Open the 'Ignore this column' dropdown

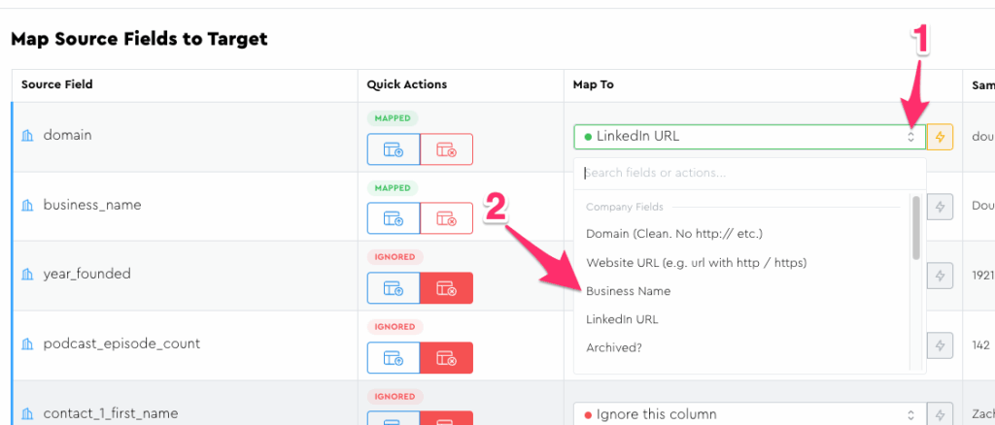[x=748, y=414]
